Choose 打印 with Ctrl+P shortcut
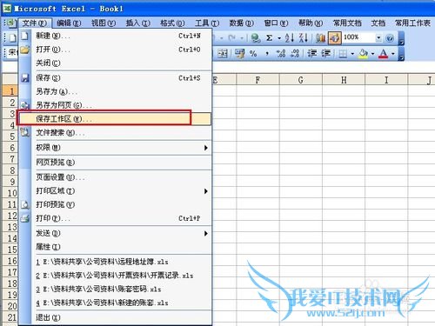 coord(115,218)
